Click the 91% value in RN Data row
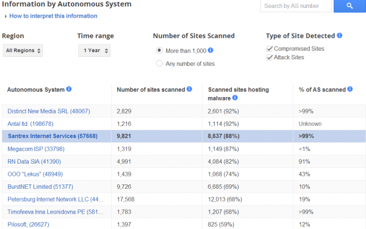The width and height of the screenshot is (366, 229). [x=304, y=162]
